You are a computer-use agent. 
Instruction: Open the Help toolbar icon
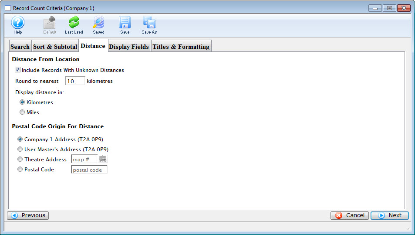tap(18, 23)
